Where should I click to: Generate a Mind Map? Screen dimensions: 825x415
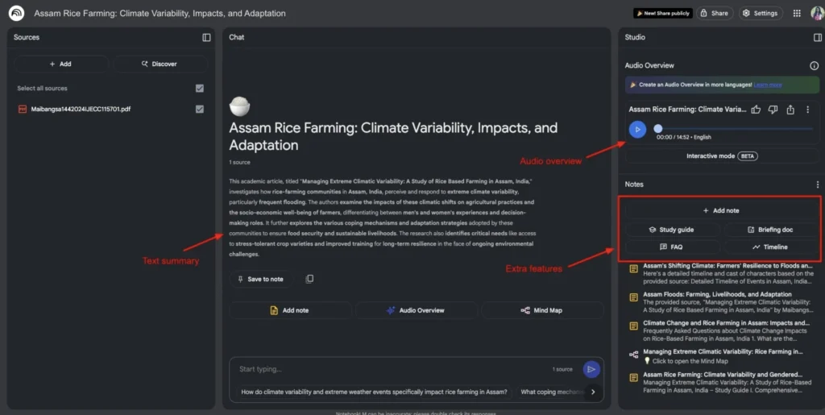[x=541, y=310]
